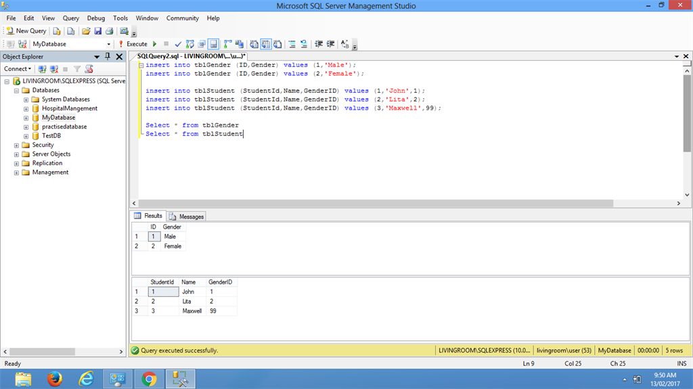This screenshot has height=389, width=693.
Task: Expand the Server Objects folder
Action: pos(16,154)
